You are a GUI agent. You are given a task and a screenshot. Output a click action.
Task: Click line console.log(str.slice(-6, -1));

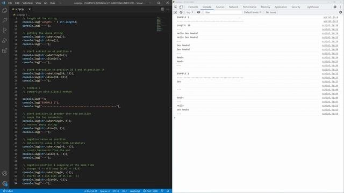click(x=45, y=154)
